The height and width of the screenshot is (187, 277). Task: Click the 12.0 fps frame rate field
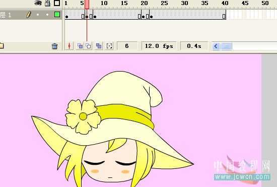pos(159,46)
